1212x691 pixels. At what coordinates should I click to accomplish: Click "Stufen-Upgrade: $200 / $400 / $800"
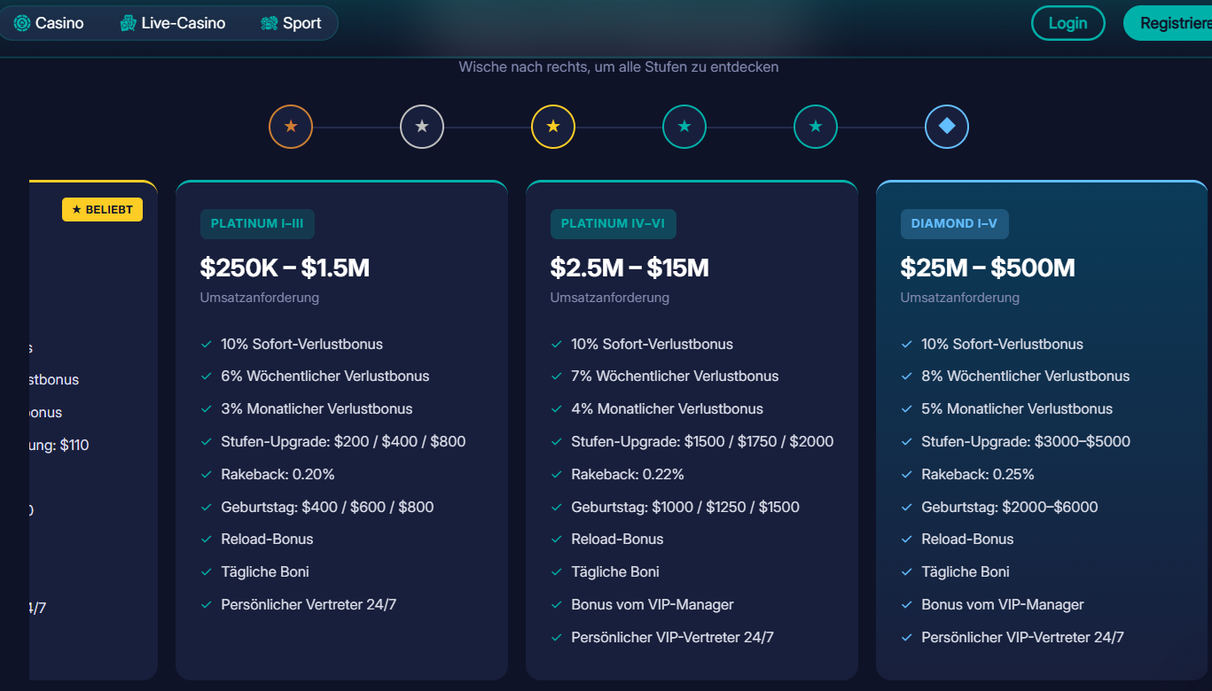pos(343,442)
